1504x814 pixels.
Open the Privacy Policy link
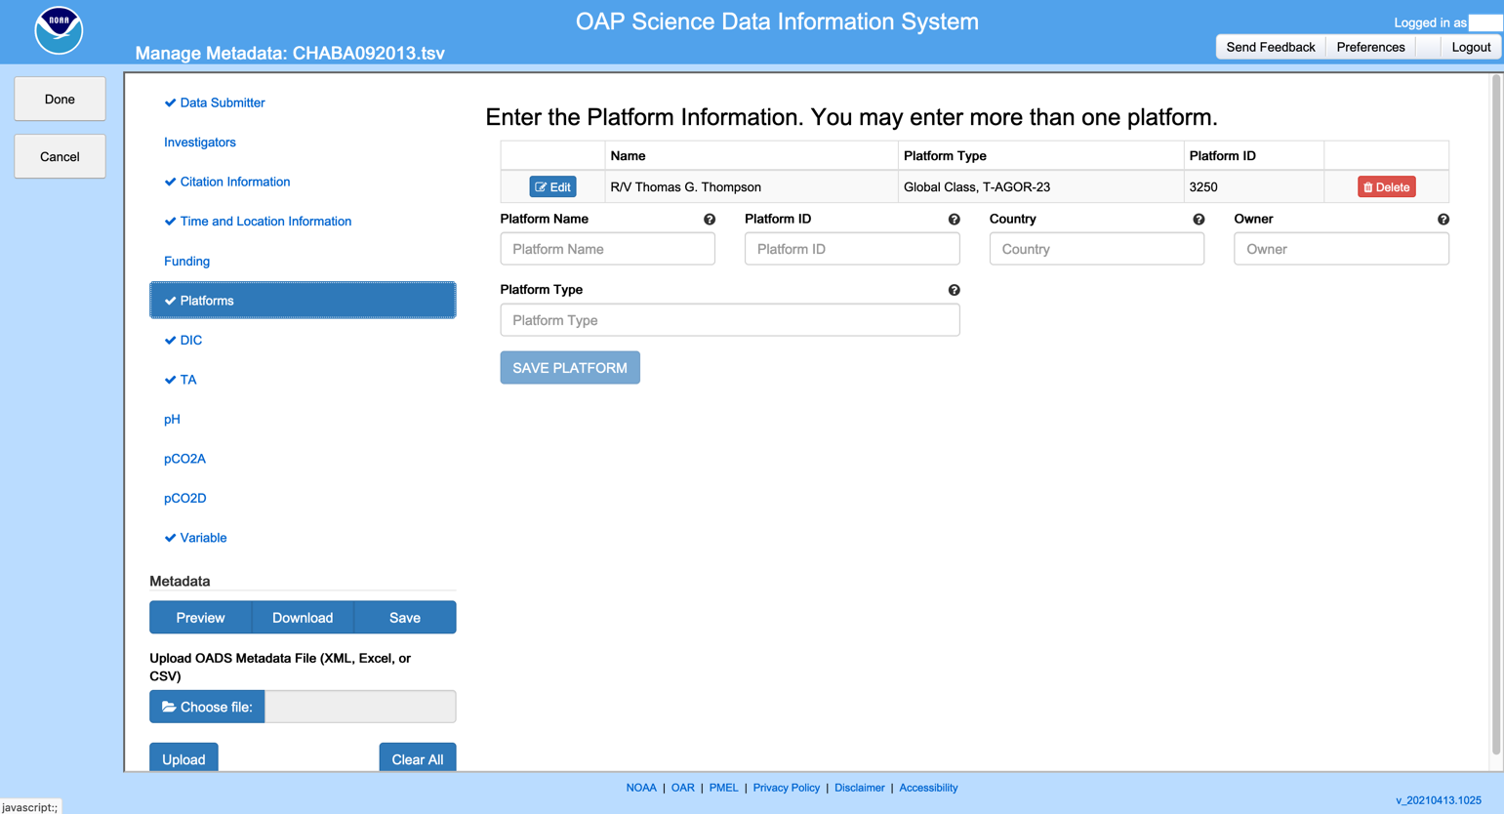pyautogui.click(x=786, y=788)
